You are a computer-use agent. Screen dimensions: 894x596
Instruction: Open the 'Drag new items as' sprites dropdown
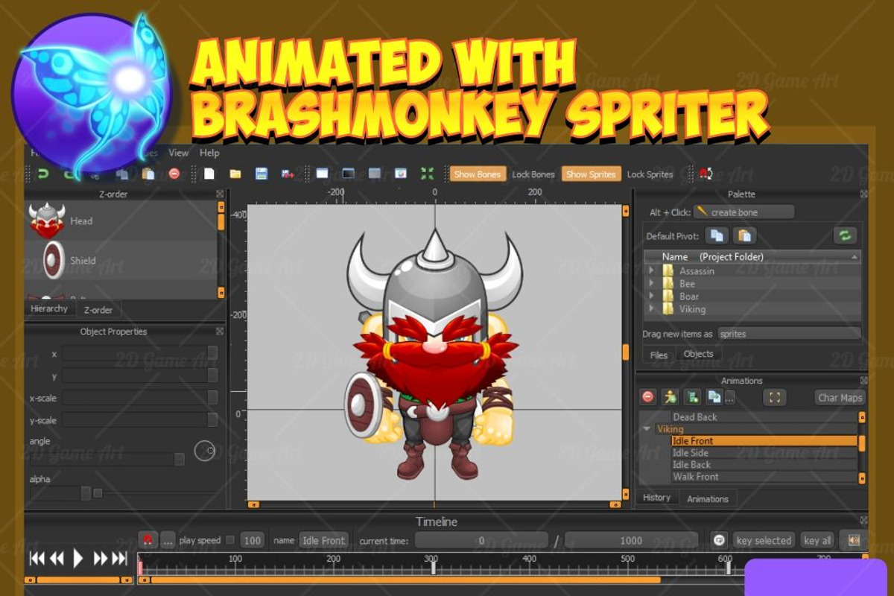point(789,334)
